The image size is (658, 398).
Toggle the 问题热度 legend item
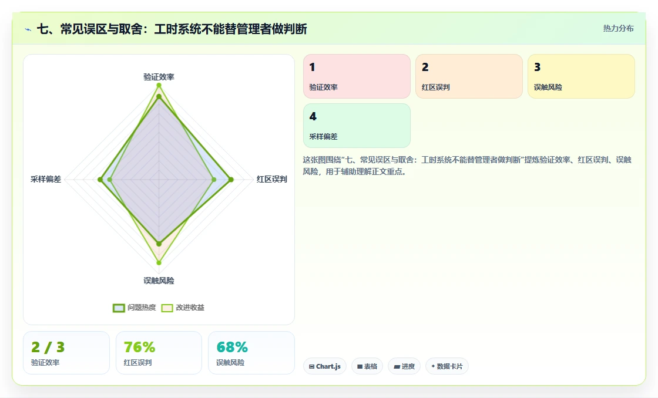pos(135,308)
